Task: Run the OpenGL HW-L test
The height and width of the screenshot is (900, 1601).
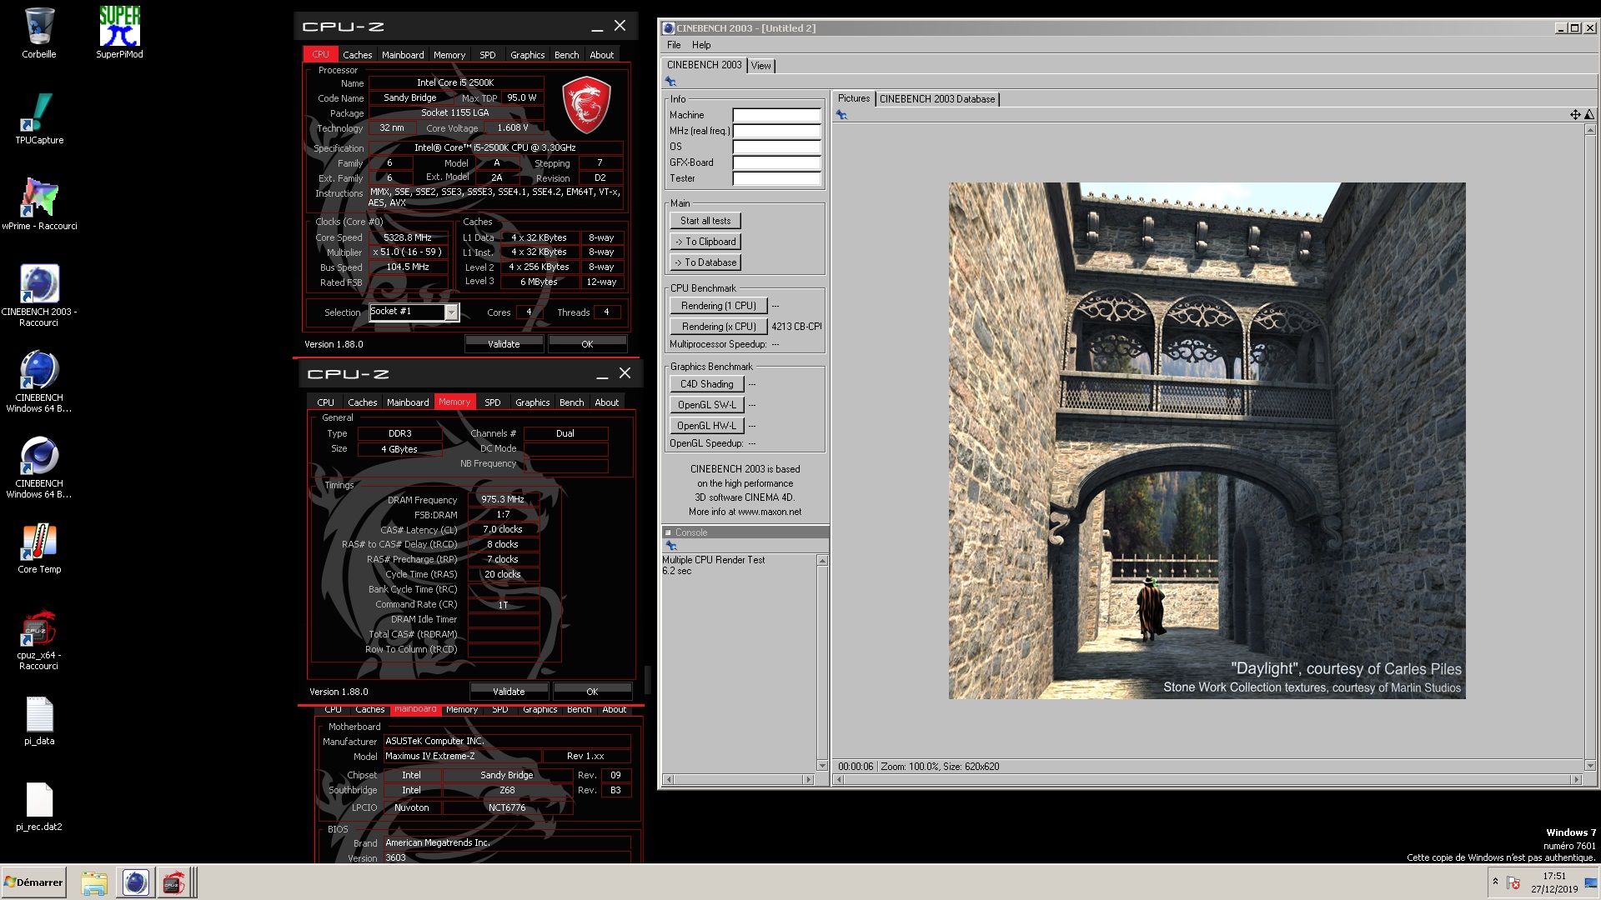Action: [x=706, y=426]
